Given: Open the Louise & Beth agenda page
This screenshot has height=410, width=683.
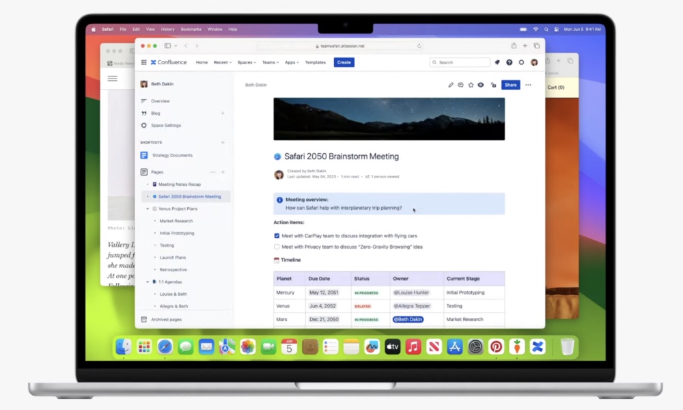Looking at the screenshot, I should point(173,294).
